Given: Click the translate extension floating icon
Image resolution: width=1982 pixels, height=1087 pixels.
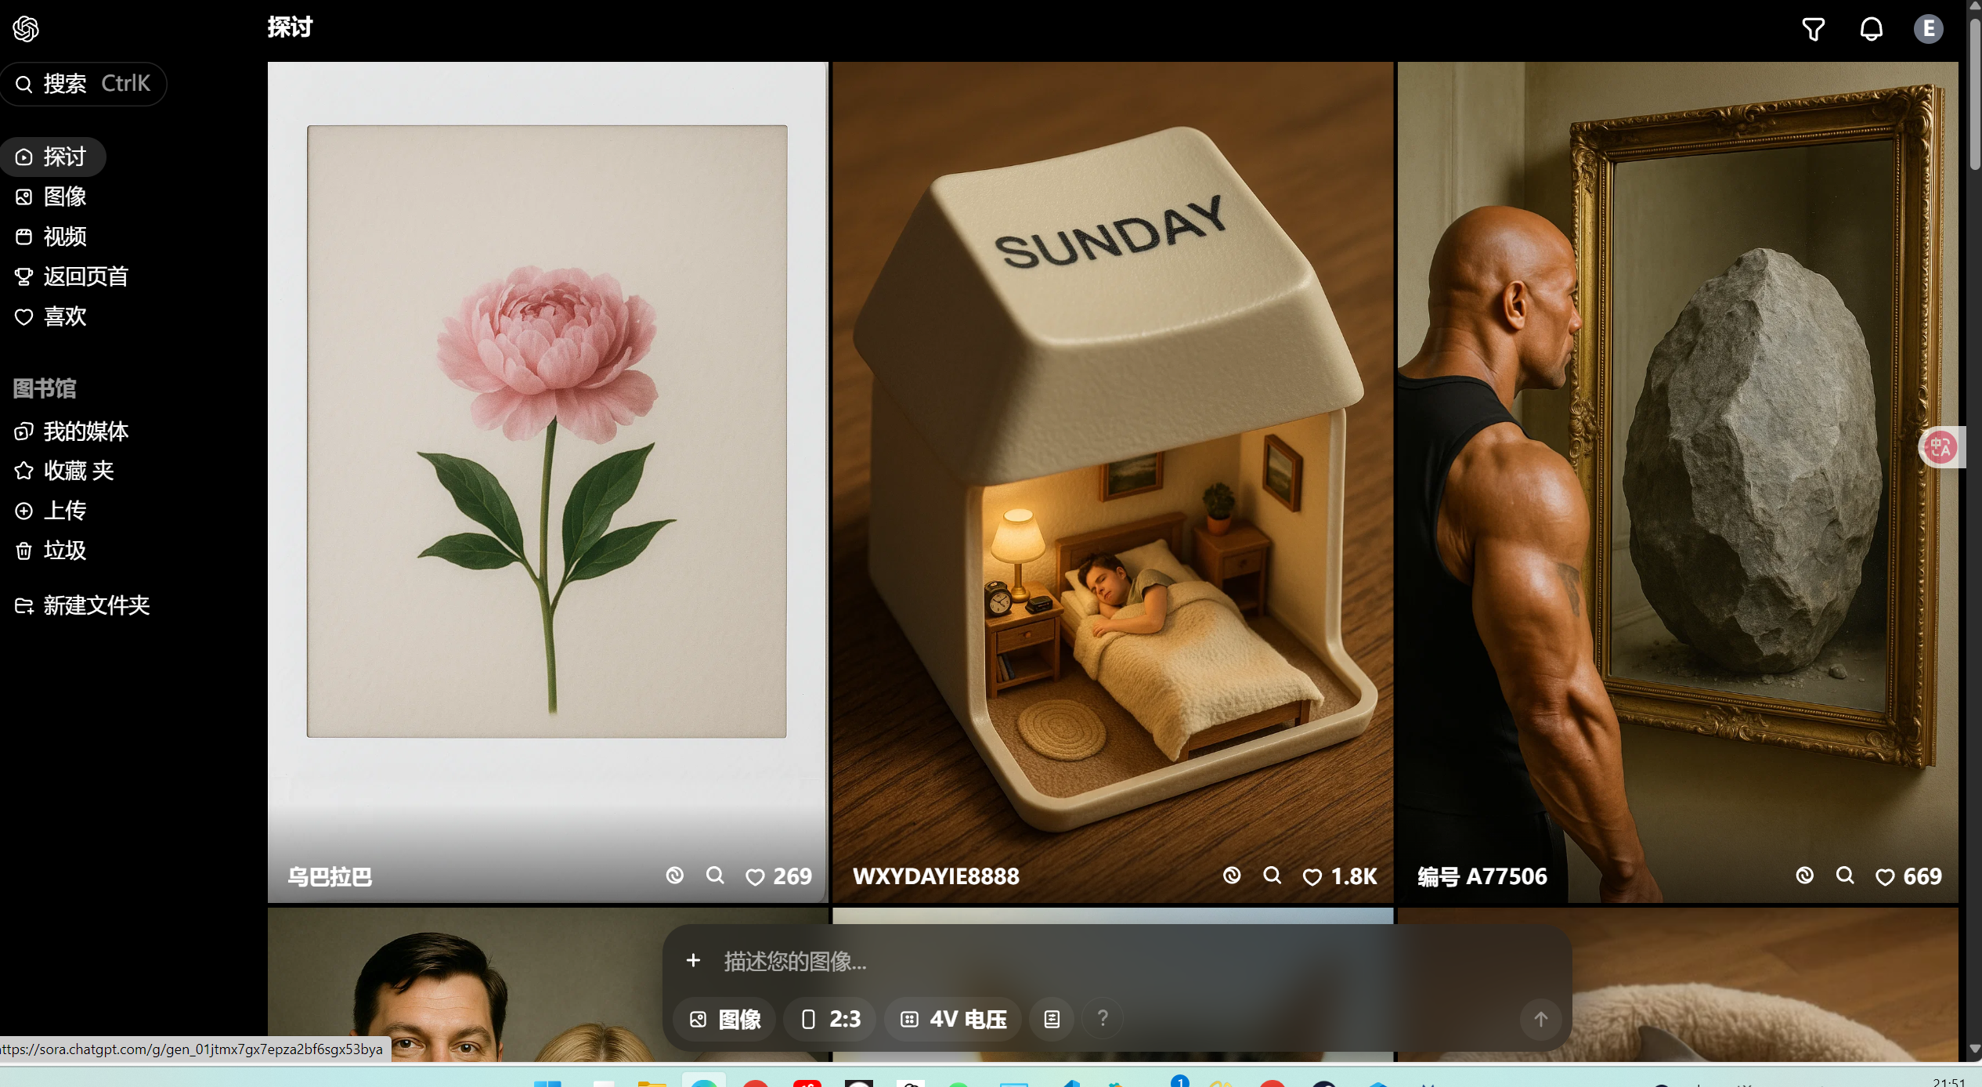Looking at the screenshot, I should pyautogui.click(x=1940, y=447).
